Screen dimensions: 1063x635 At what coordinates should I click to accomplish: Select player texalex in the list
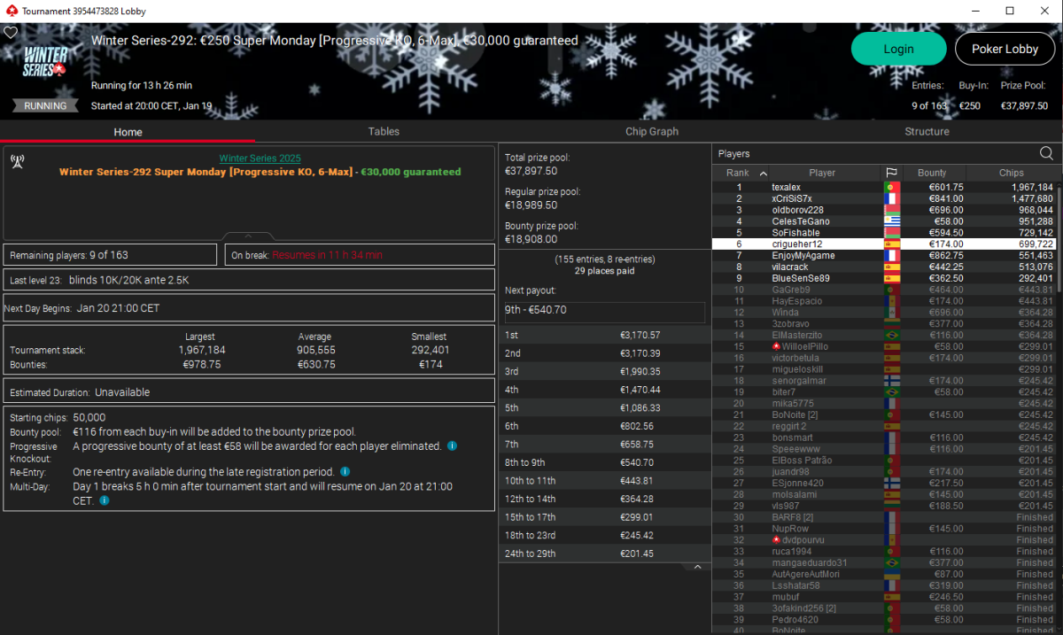point(786,188)
